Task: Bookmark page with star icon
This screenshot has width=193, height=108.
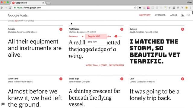Action: click(x=135, y=7)
